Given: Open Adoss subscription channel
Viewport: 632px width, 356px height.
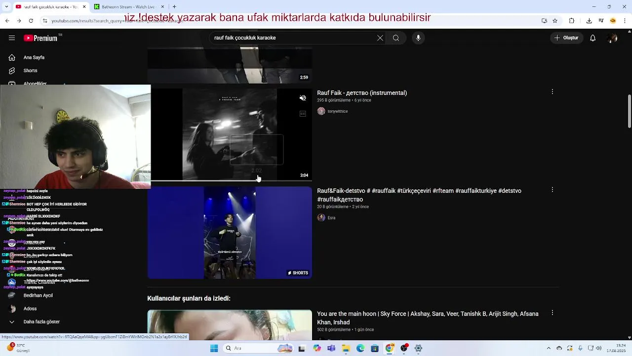Looking at the screenshot, I should coord(30,309).
